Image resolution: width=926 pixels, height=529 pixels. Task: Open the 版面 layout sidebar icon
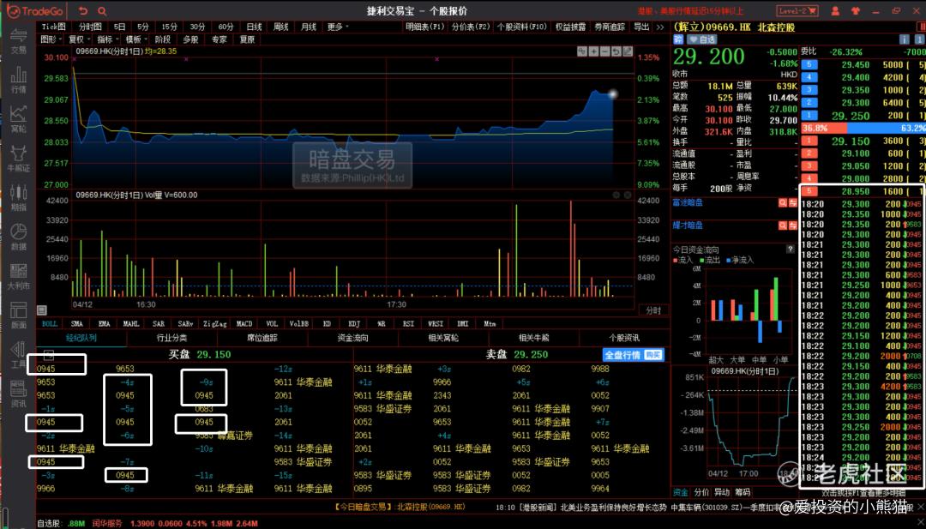[19, 316]
